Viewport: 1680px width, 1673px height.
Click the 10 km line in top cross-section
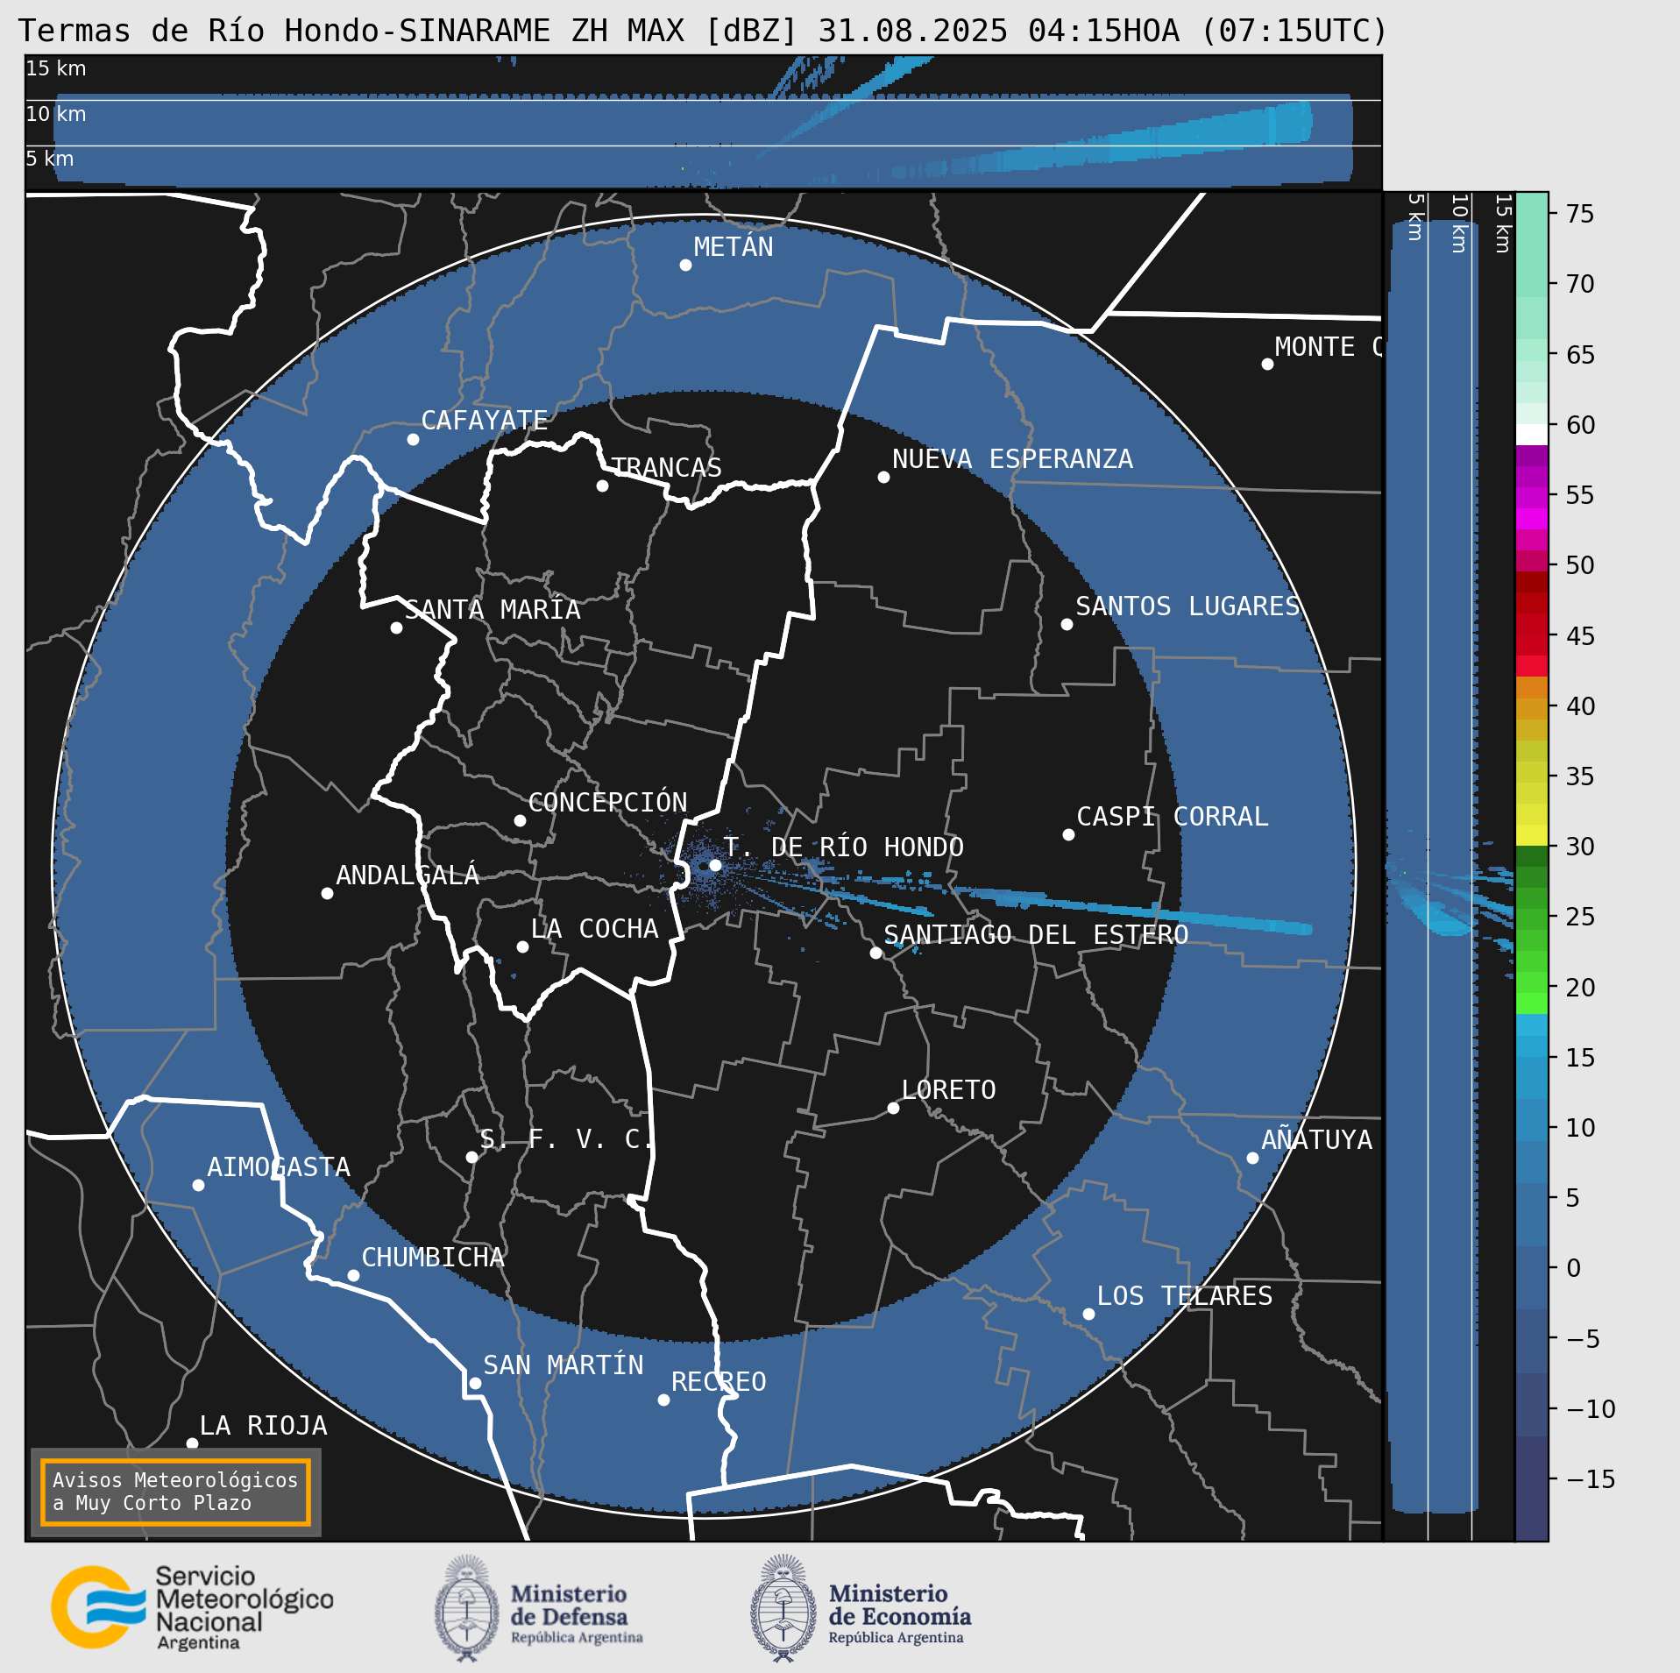701,101
